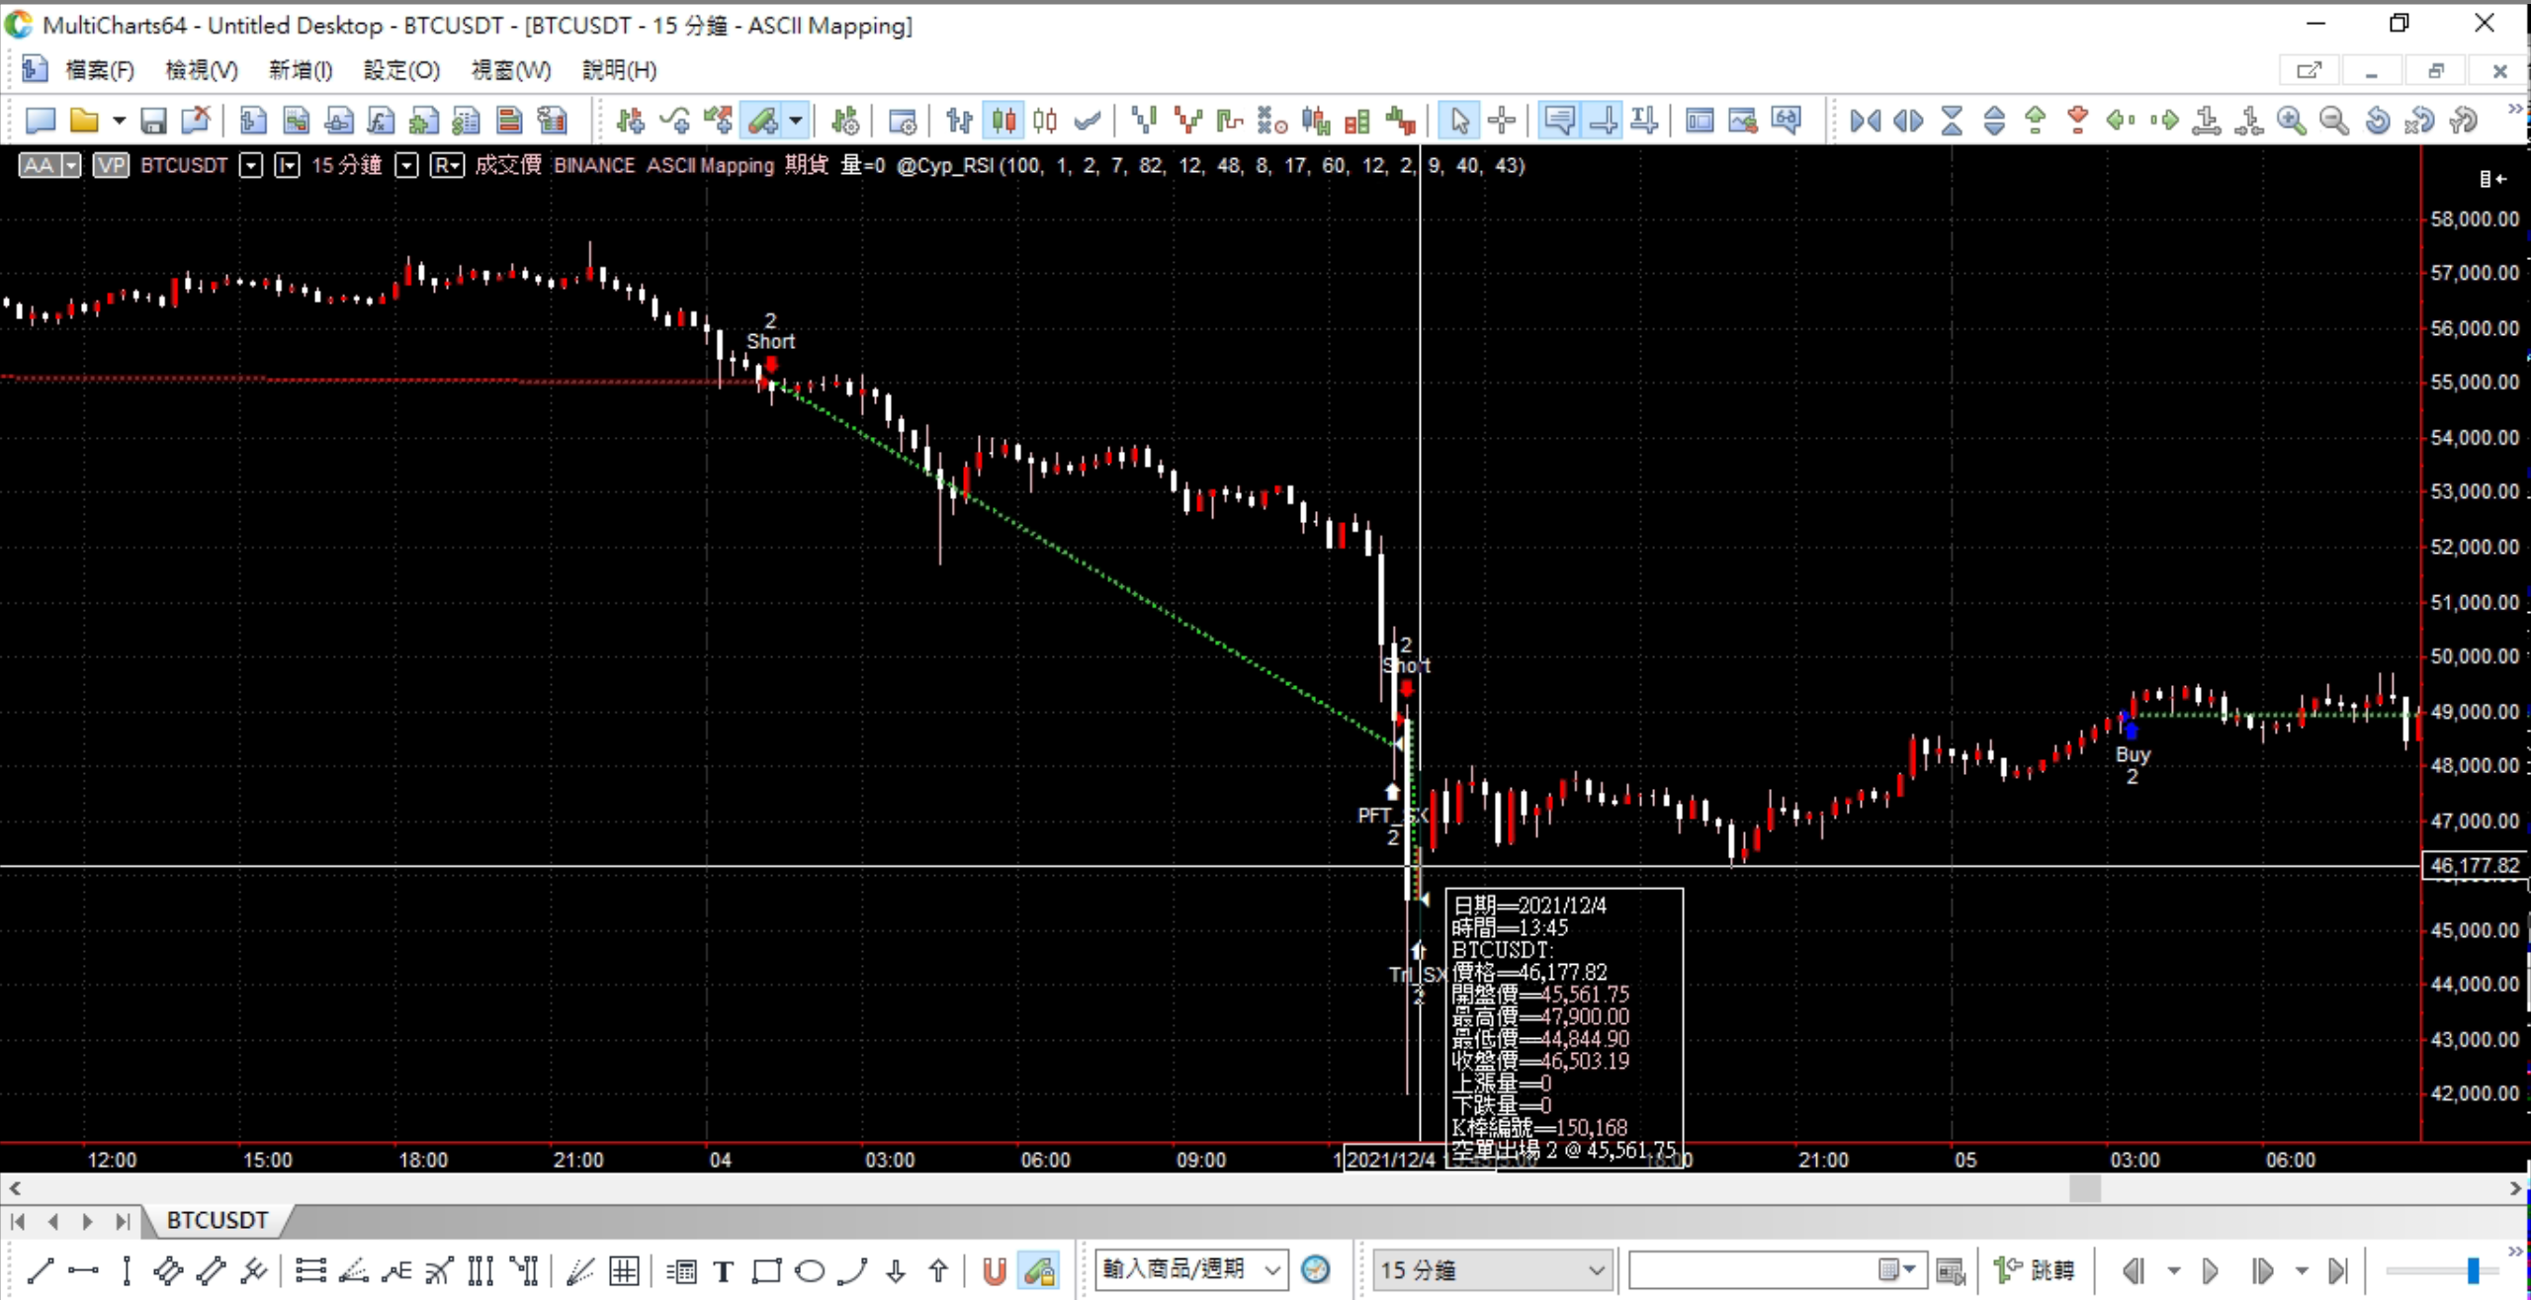Open the 設定(O) menu
Image resolution: width=2531 pixels, height=1300 pixels.
[401, 70]
